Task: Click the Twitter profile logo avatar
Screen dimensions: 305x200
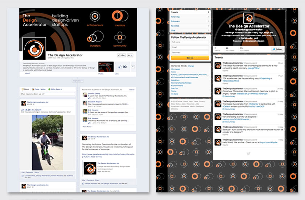Action: (248, 18)
